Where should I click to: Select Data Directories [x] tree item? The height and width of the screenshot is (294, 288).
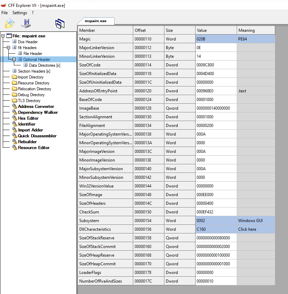point(44,65)
